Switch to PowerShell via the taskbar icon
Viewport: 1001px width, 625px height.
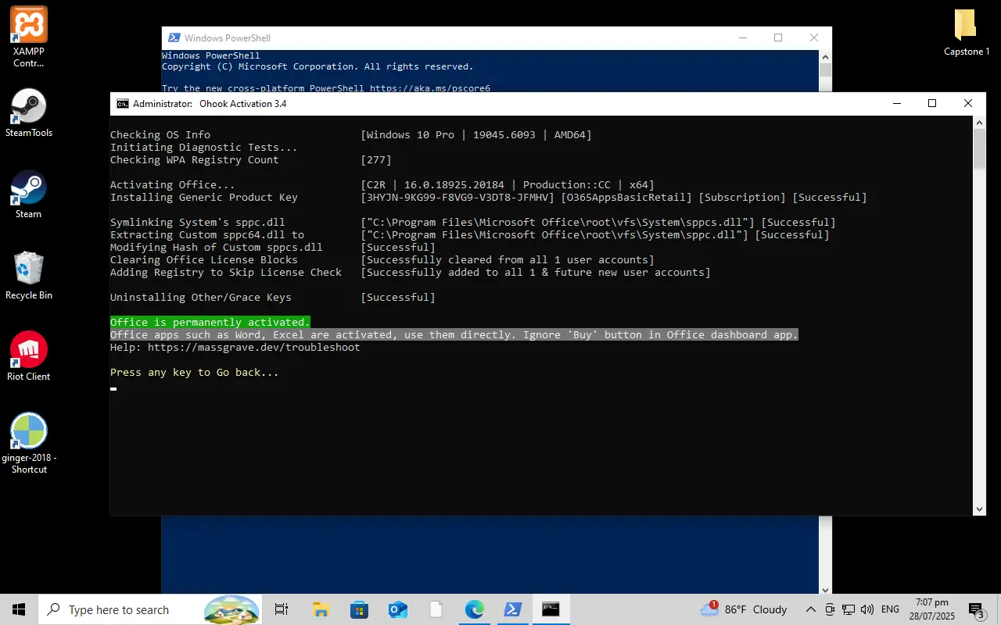coord(512,609)
